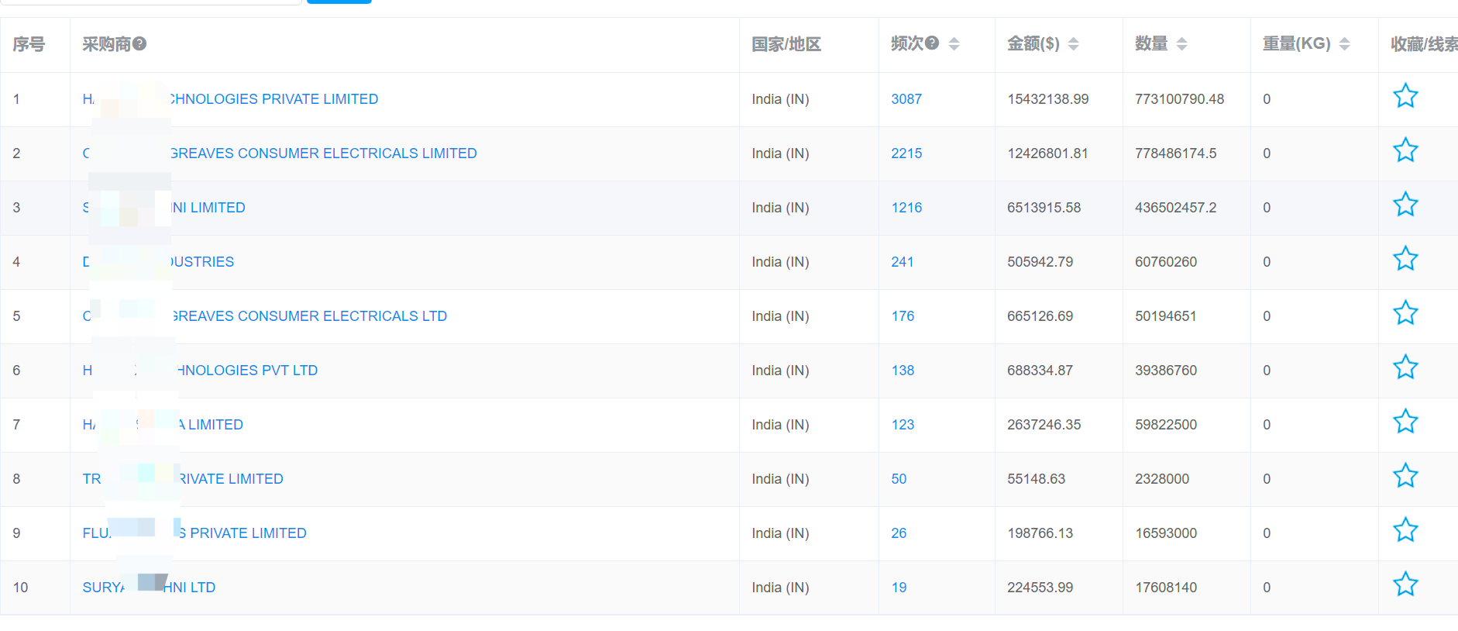
Task: Open the row 7 buyer link ending A LIMITED
Action: point(163,425)
